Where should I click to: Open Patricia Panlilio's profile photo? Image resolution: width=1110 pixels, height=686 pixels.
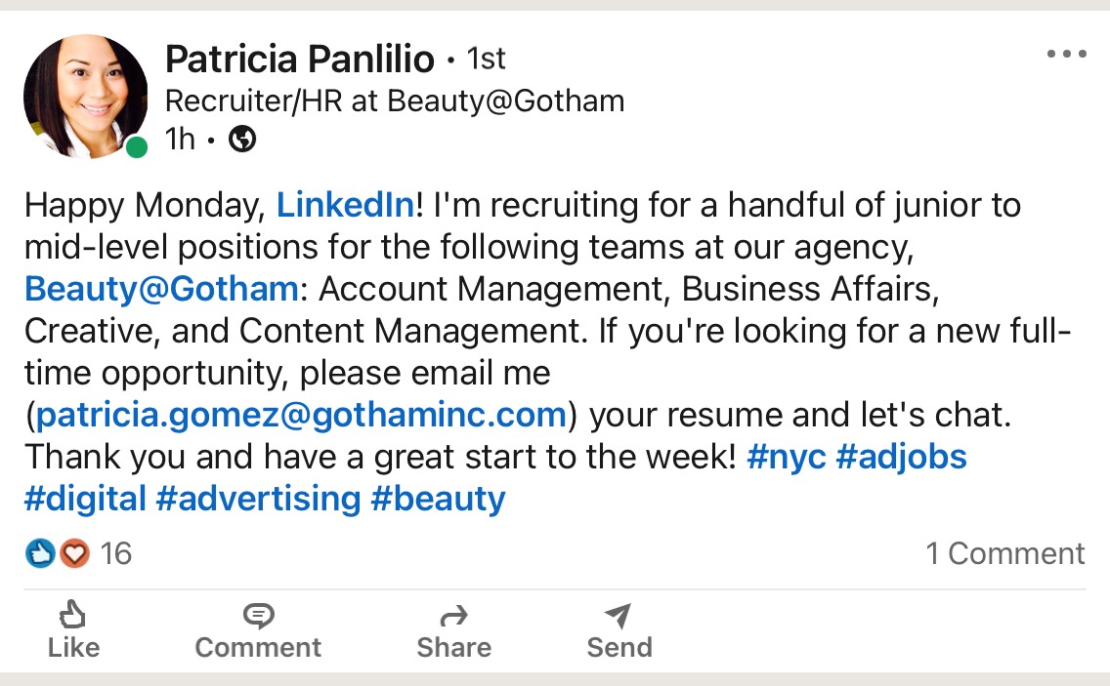[x=86, y=97]
